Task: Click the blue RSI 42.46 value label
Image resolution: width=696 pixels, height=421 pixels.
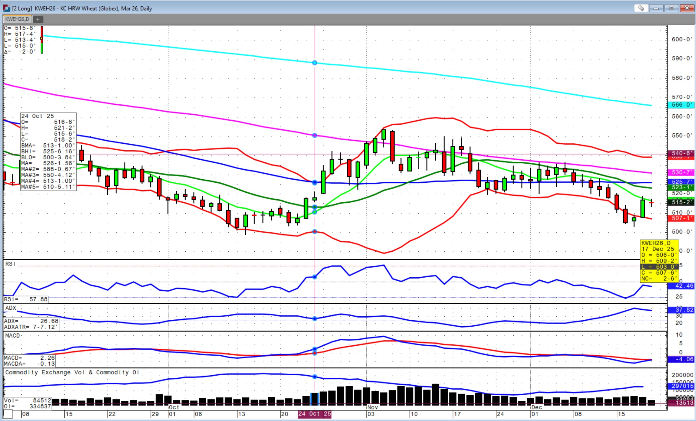Action: coord(681,286)
